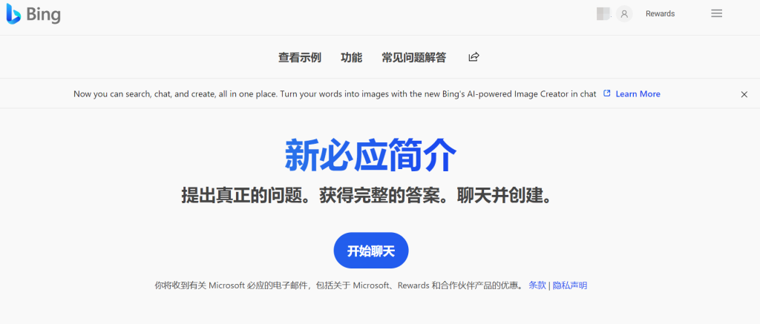Click the external link icon before Learn More
760x324 pixels.
point(607,93)
